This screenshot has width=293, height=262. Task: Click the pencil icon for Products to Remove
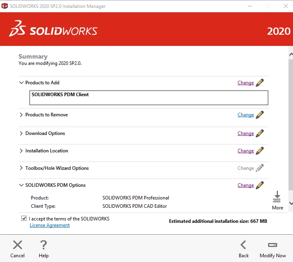click(x=260, y=115)
